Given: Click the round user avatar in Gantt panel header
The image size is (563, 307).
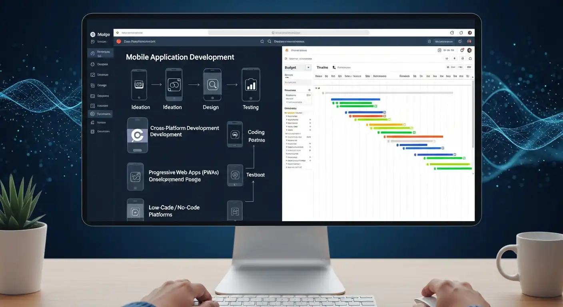Looking at the screenshot, I should click(x=469, y=50).
